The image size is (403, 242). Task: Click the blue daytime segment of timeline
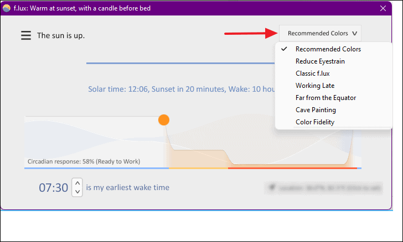pyautogui.click(x=97, y=168)
